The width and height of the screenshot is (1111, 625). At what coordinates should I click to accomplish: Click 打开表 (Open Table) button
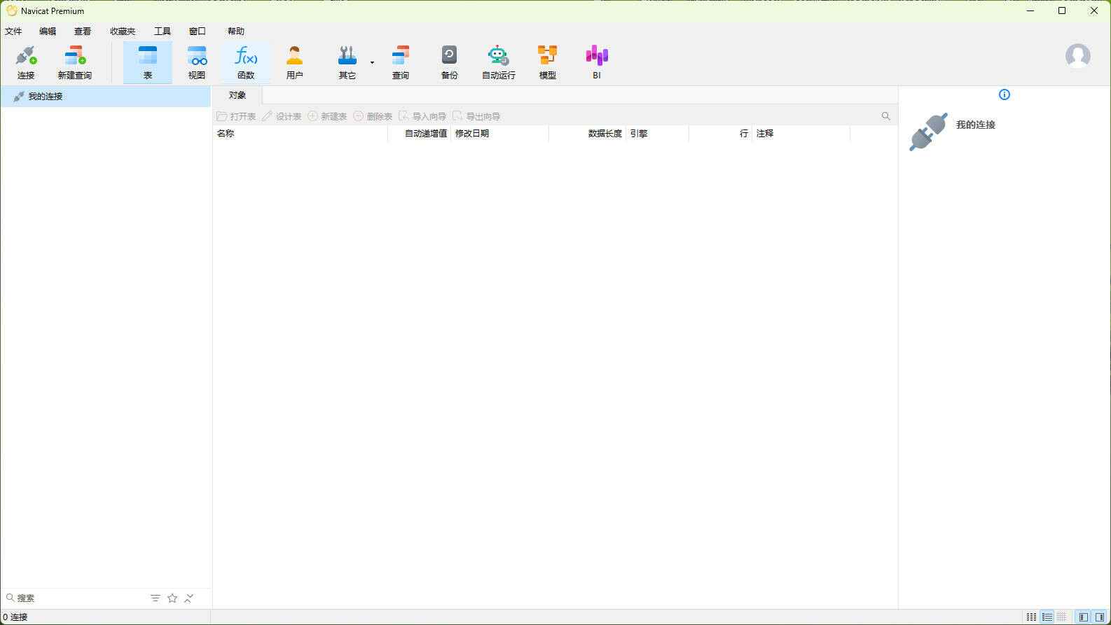236,116
